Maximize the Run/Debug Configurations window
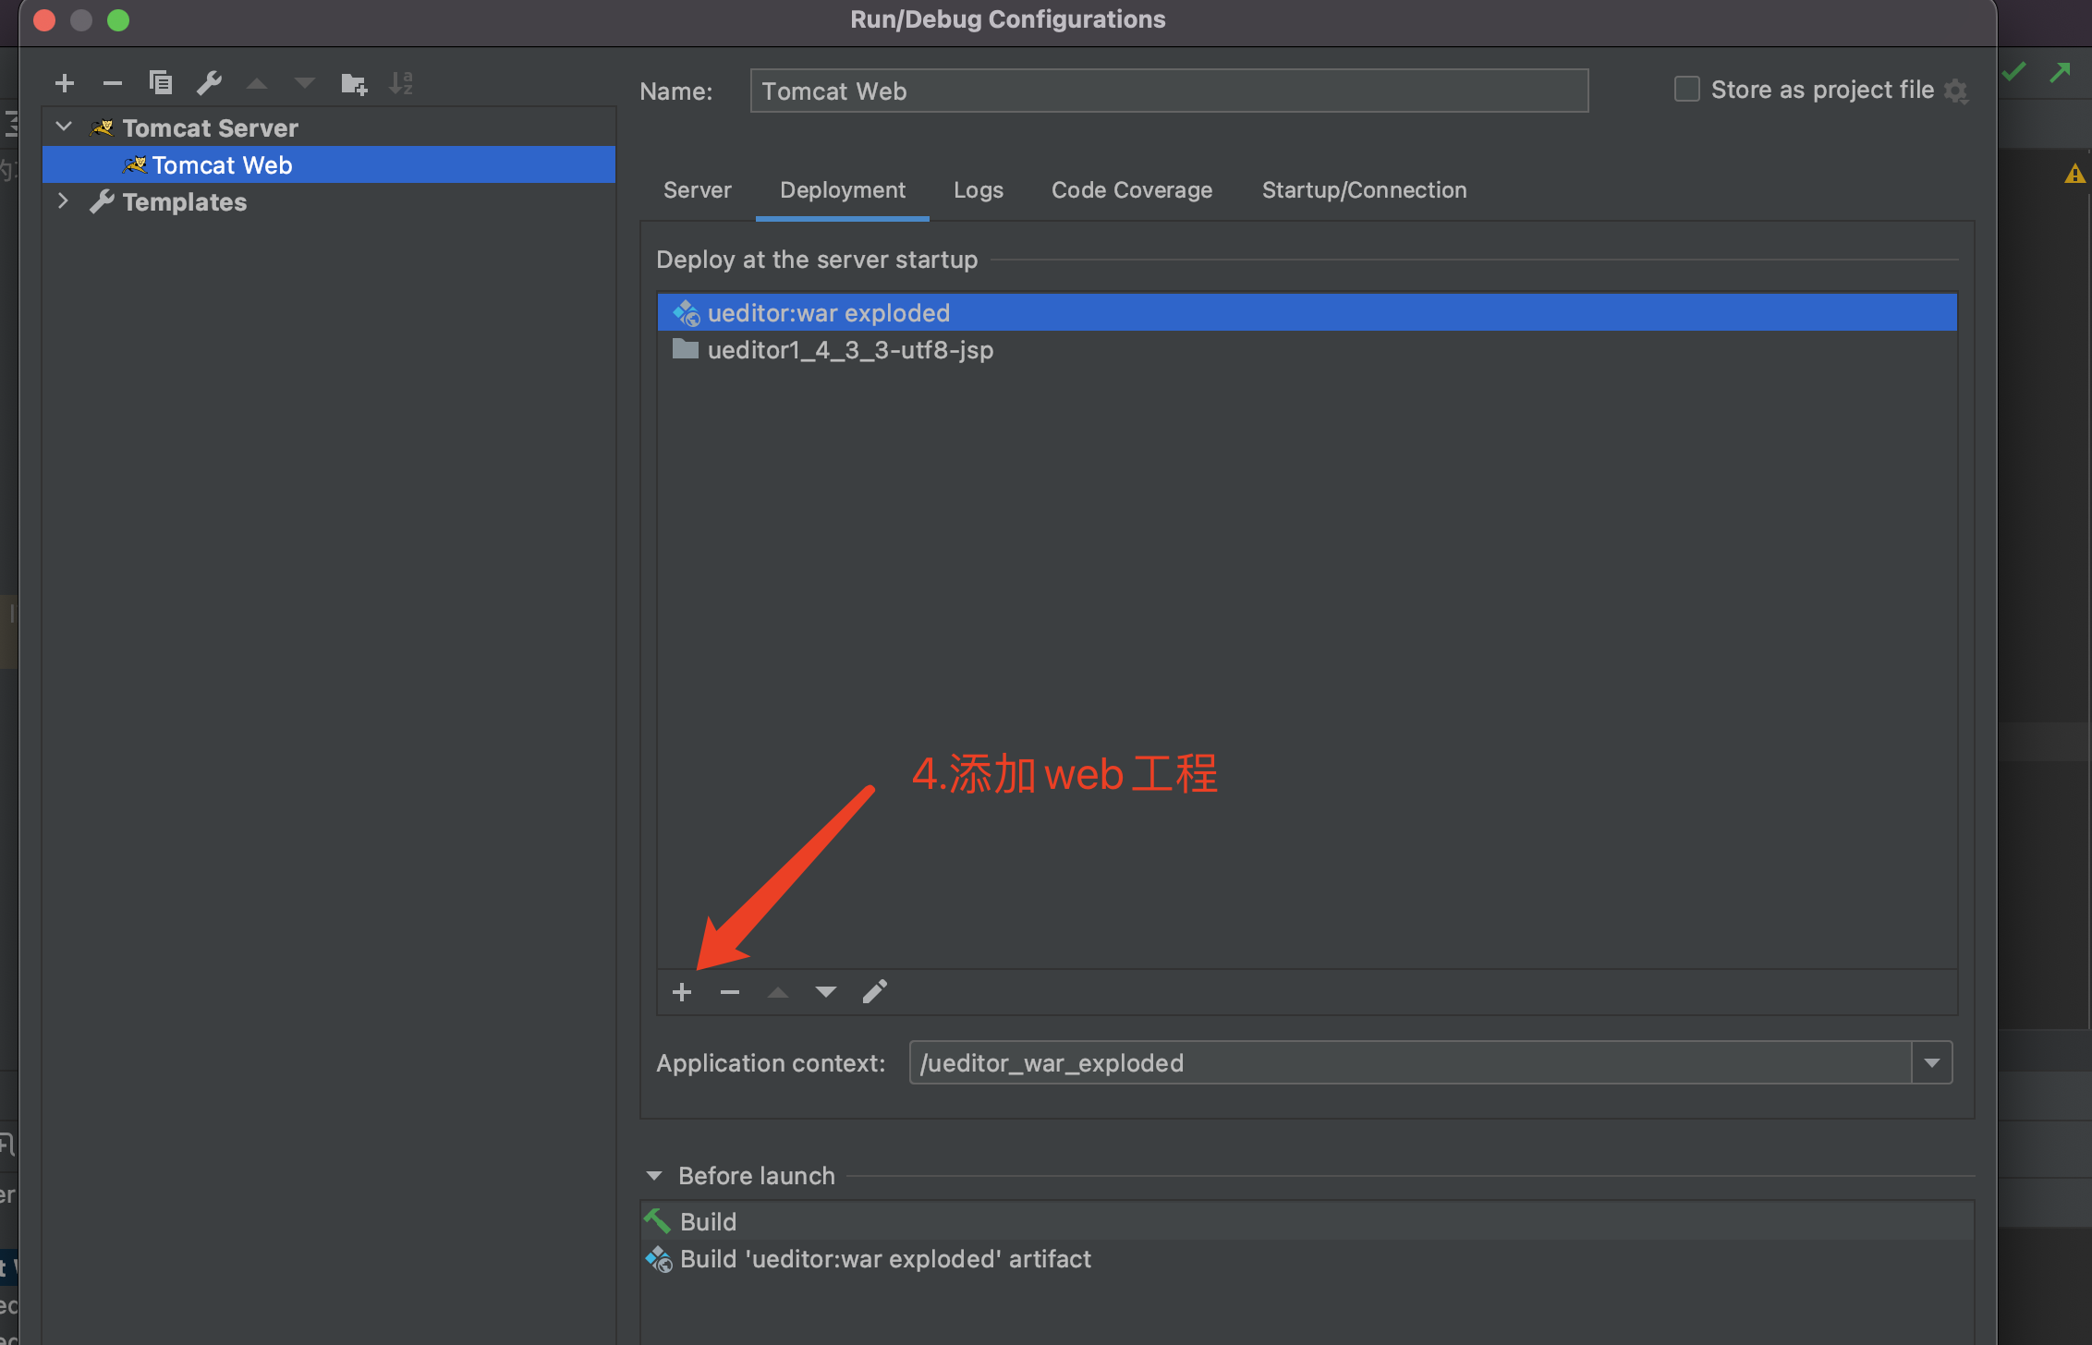Image resolution: width=2092 pixels, height=1345 pixels. tap(118, 20)
